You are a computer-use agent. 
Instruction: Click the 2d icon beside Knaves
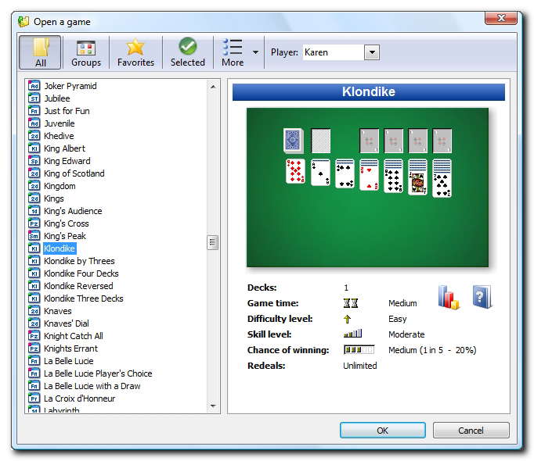click(34, 311)
